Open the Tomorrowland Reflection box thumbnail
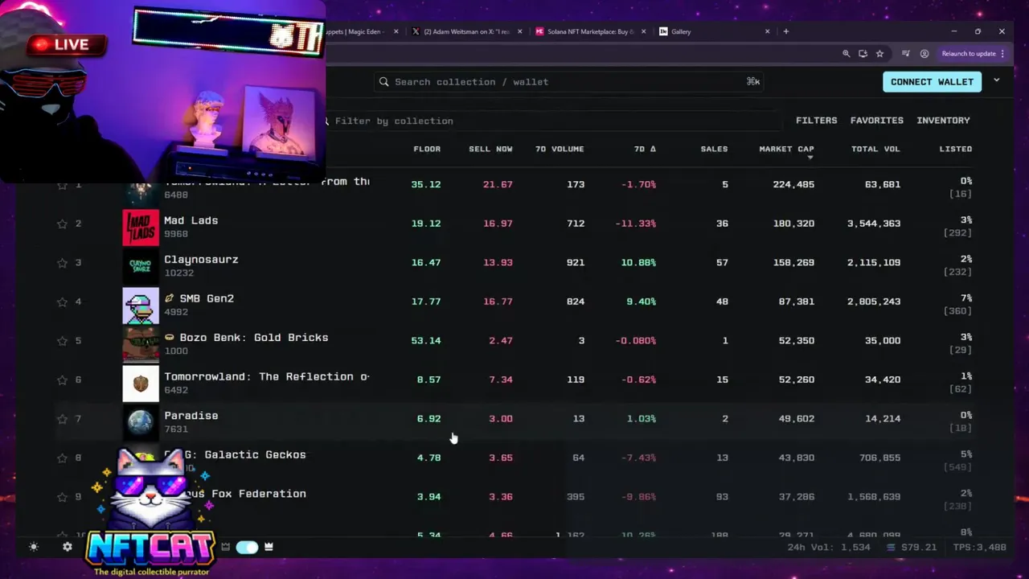Viewport: 1029px width, 579px height. pyautogui.click(x=141, y=384)
